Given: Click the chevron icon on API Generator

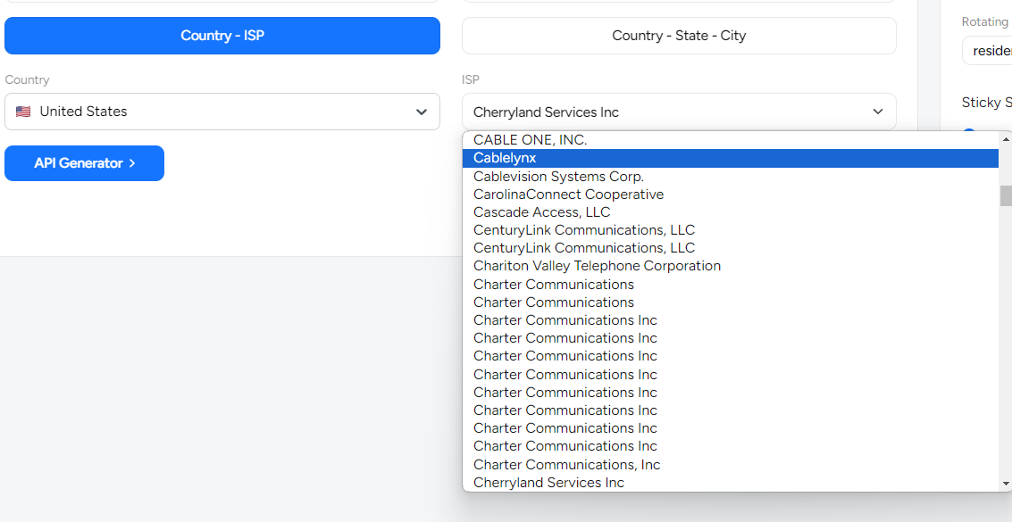Looking at the screenshot, I should [132, 163].
